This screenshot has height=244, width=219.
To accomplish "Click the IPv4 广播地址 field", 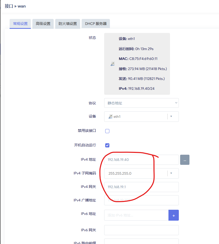I will coord(141,200).
